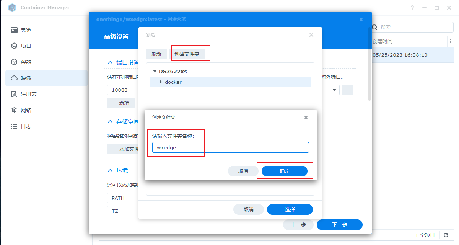Viewport: 459px width, 245px height.
Task: Click the PATH variable field
Action: [123, 198]
